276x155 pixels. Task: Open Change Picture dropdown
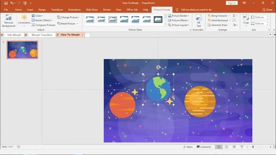[x=69, y=17]
